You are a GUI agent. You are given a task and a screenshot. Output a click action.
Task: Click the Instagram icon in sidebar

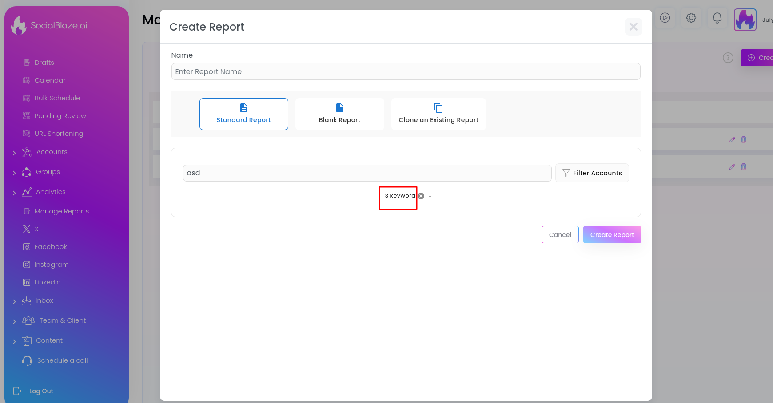27,265
